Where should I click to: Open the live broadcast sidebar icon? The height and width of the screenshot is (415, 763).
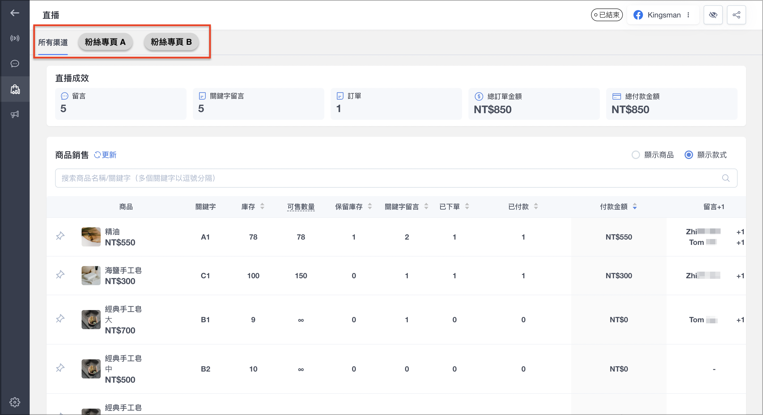pyautogui.click(x=15, y=38)
